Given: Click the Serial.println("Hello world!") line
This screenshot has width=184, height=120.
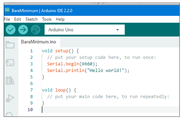Looking at the screenshot, I should [88, 70].
